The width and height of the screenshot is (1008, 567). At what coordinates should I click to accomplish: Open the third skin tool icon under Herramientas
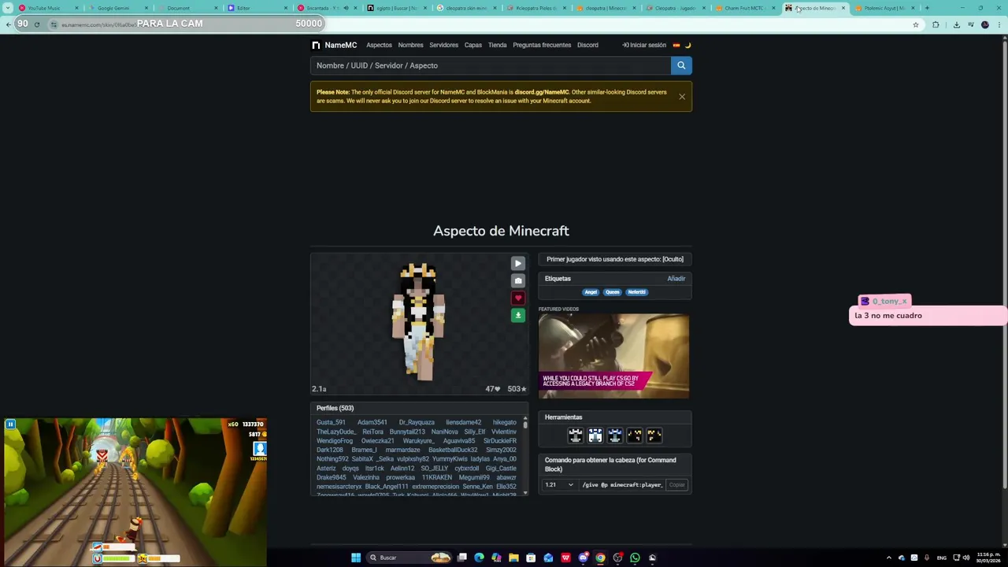pos(615,435)
